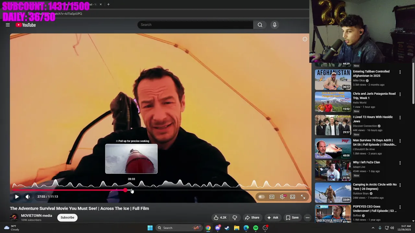This screenshot has width=415, height=233.
Task: Click the red scrubber handle on timeline
Action: [x=125, y=190]
